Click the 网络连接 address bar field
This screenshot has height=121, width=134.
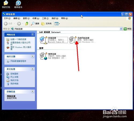coord(65,29)
